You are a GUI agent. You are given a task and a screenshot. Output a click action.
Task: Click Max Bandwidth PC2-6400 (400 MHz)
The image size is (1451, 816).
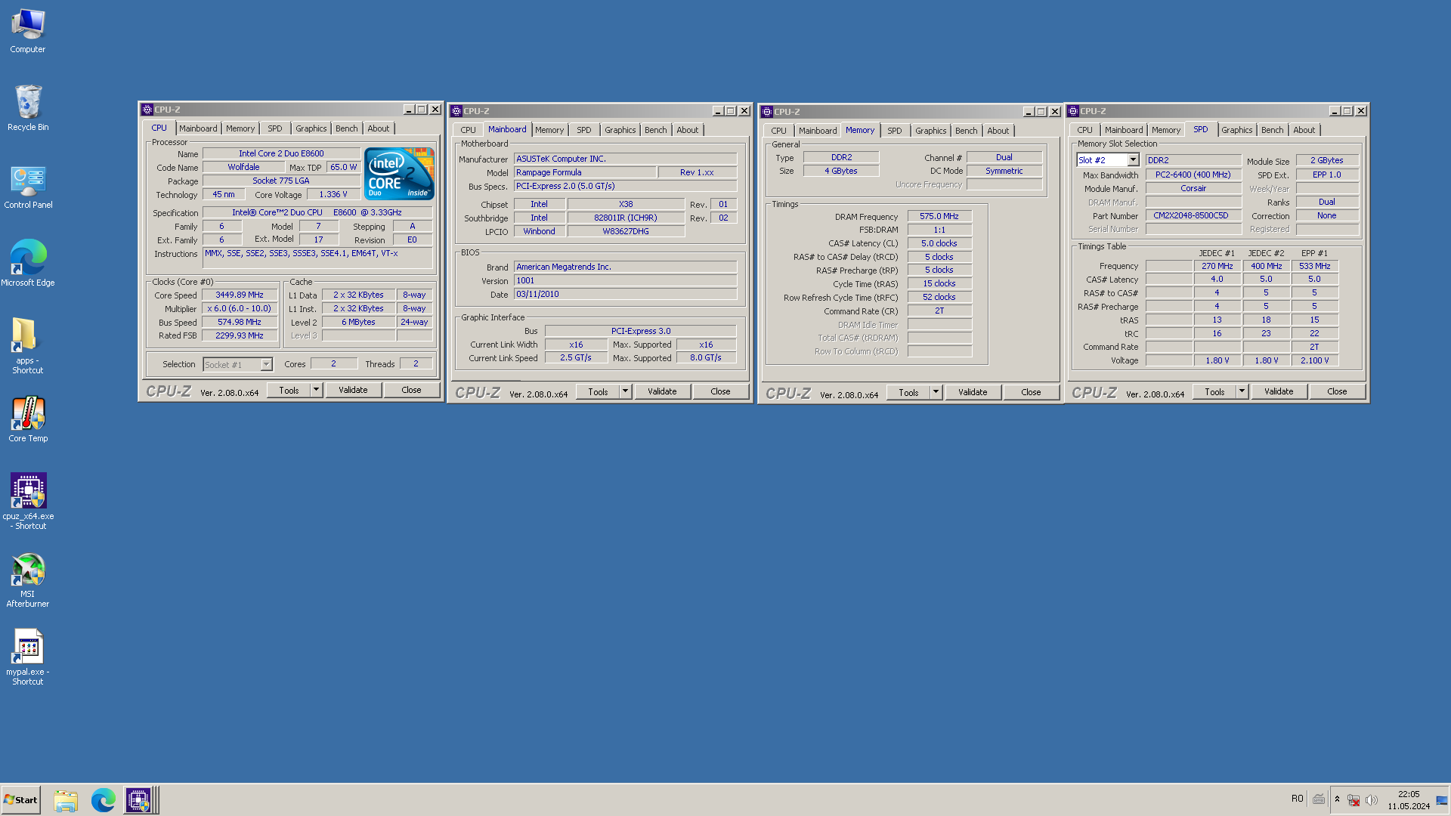(1193, 175)
